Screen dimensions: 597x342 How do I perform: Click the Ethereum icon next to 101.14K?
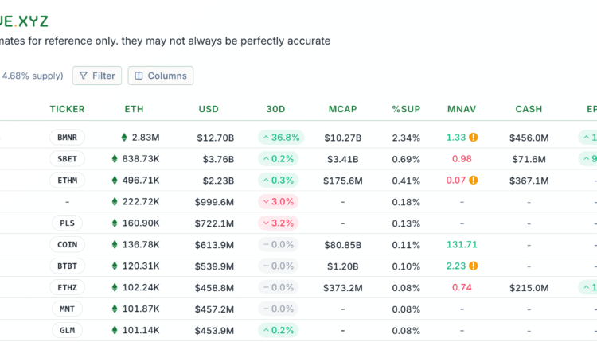[x=114, y=330]
